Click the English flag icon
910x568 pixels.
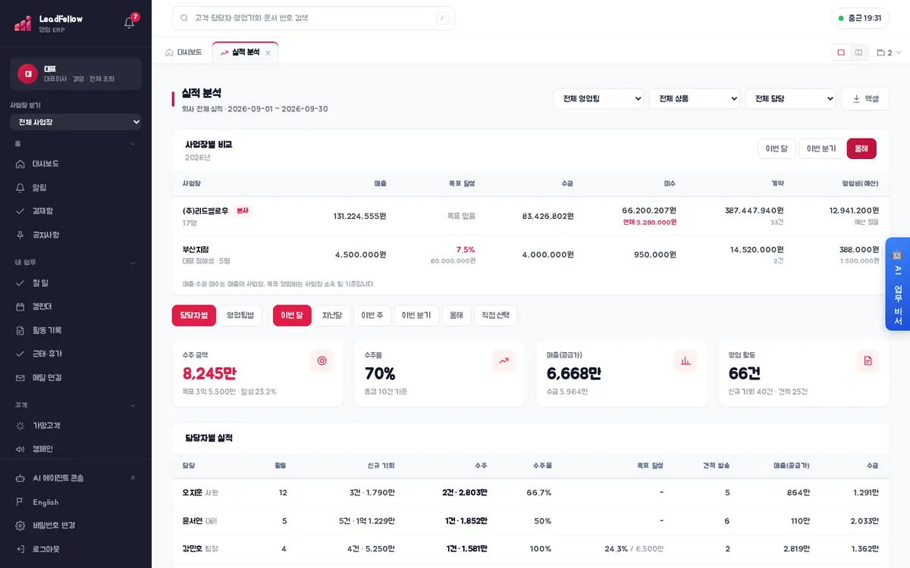click(x=20, y=502)
